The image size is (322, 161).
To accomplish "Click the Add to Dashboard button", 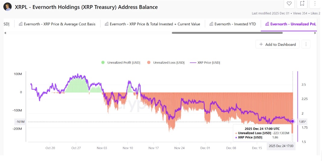I will coord(277,44).
